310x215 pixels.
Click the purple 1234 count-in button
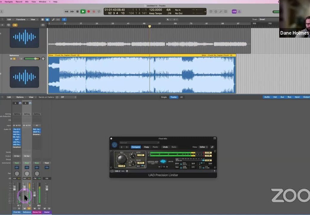point(234,12)
